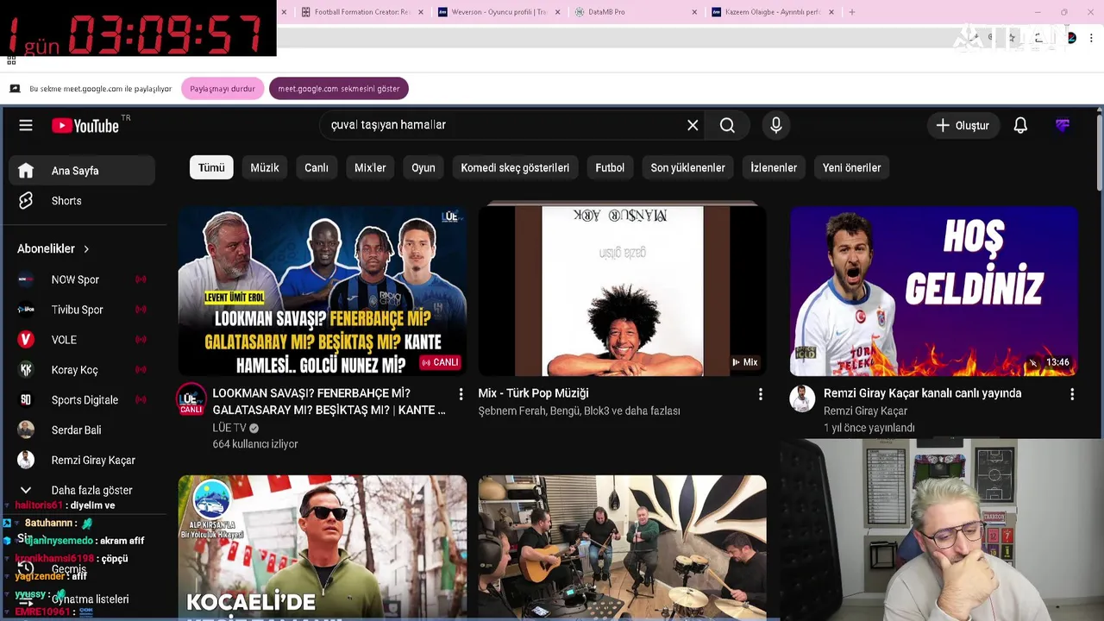Switch to the DataMB Pro browser tab

pos(634,12)
